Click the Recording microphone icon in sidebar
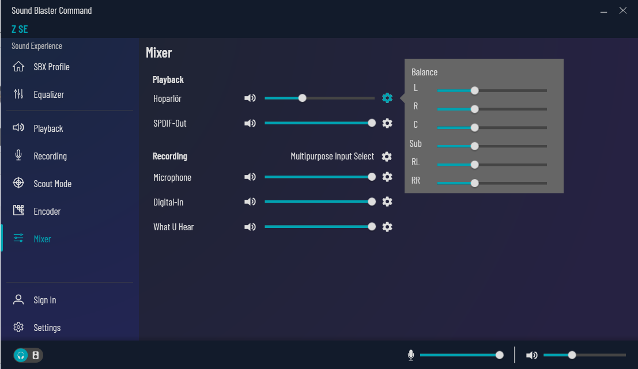The width and height of the screenshot is (638, 369). 18,155
